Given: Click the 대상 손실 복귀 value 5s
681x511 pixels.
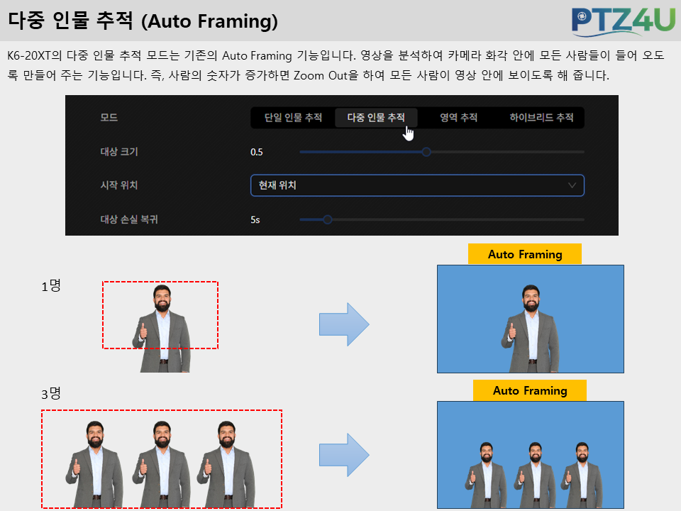Looking at the screenshot, I should point(255,220).
